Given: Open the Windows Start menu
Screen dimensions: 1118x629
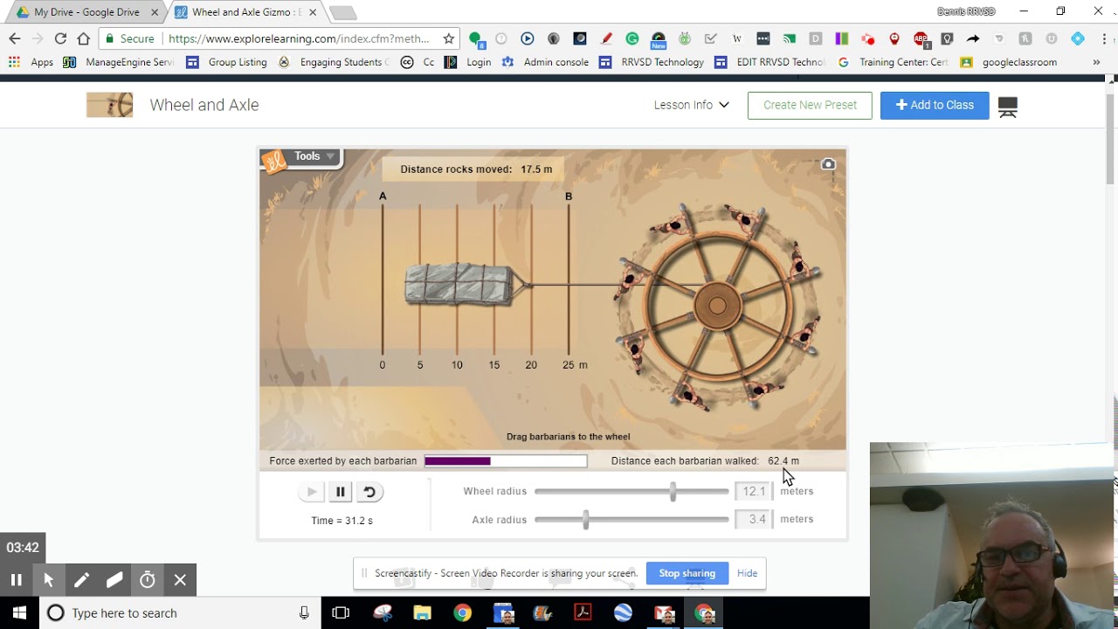Looking at the screenshot, I should [19, 613].
